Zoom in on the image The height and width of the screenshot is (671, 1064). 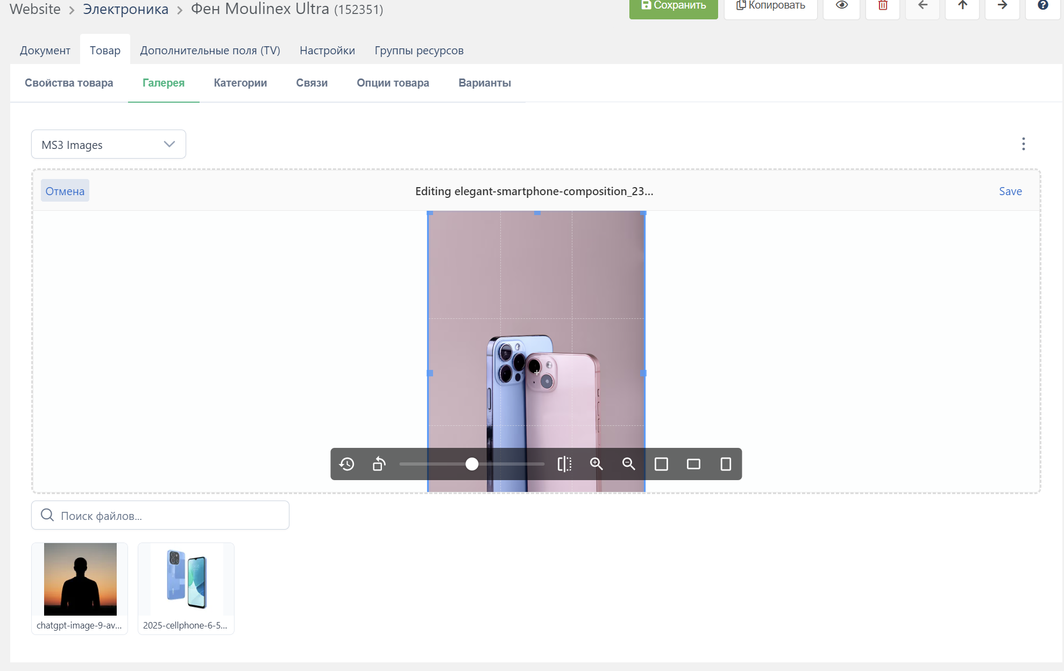click(597, 464)
